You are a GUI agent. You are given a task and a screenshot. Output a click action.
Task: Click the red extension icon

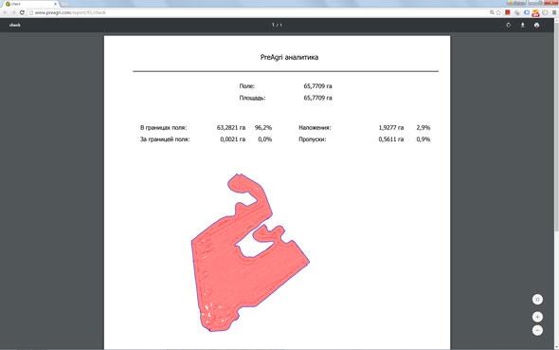tap(508, 12)
